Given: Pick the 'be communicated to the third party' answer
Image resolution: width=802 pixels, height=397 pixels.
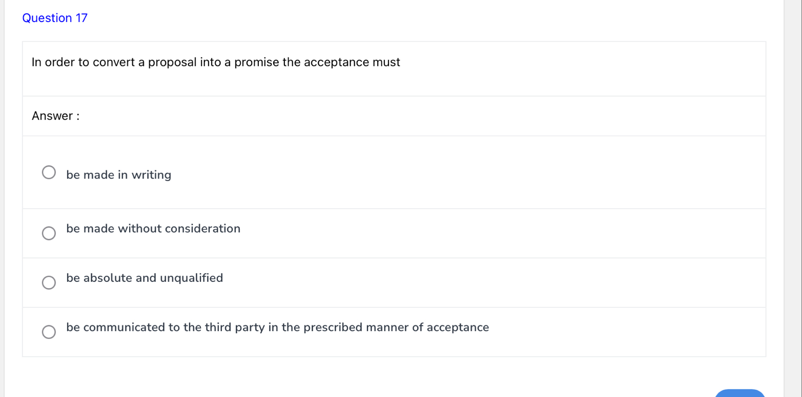Looking at the screenshot, I should coord(278,328).
